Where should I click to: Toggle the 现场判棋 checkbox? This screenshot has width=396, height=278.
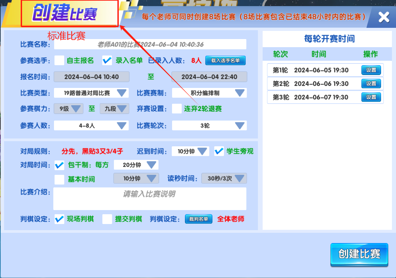coord(59,219)
